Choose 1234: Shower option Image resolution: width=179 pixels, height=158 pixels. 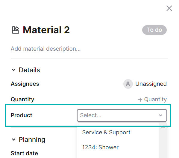pos(100,147)
